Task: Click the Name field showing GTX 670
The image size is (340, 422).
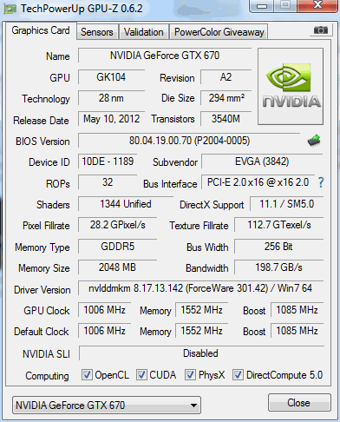Action: pyautogui.click(x=165, y=56)
